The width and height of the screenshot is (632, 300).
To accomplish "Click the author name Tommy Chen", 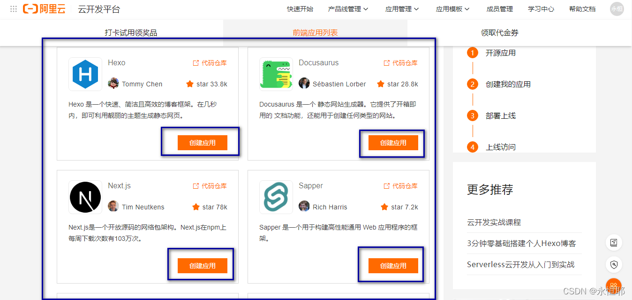I will [142, 84].
